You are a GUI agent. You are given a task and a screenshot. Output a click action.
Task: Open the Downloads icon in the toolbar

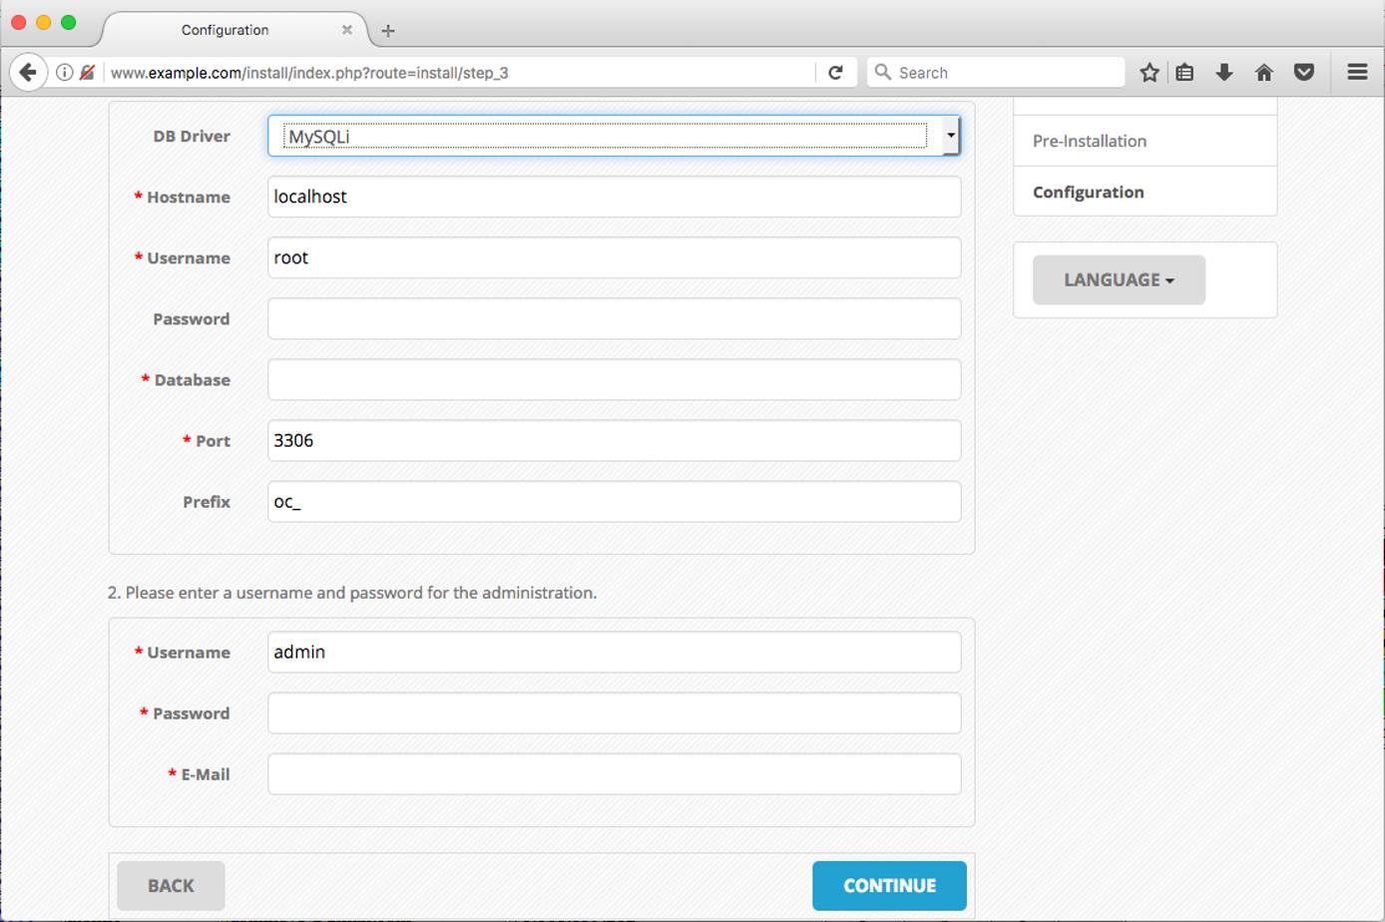point(1224,72)
